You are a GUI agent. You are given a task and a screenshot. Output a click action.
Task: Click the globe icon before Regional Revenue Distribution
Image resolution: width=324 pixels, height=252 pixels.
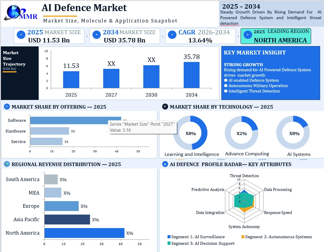click(x=7, y=164)
